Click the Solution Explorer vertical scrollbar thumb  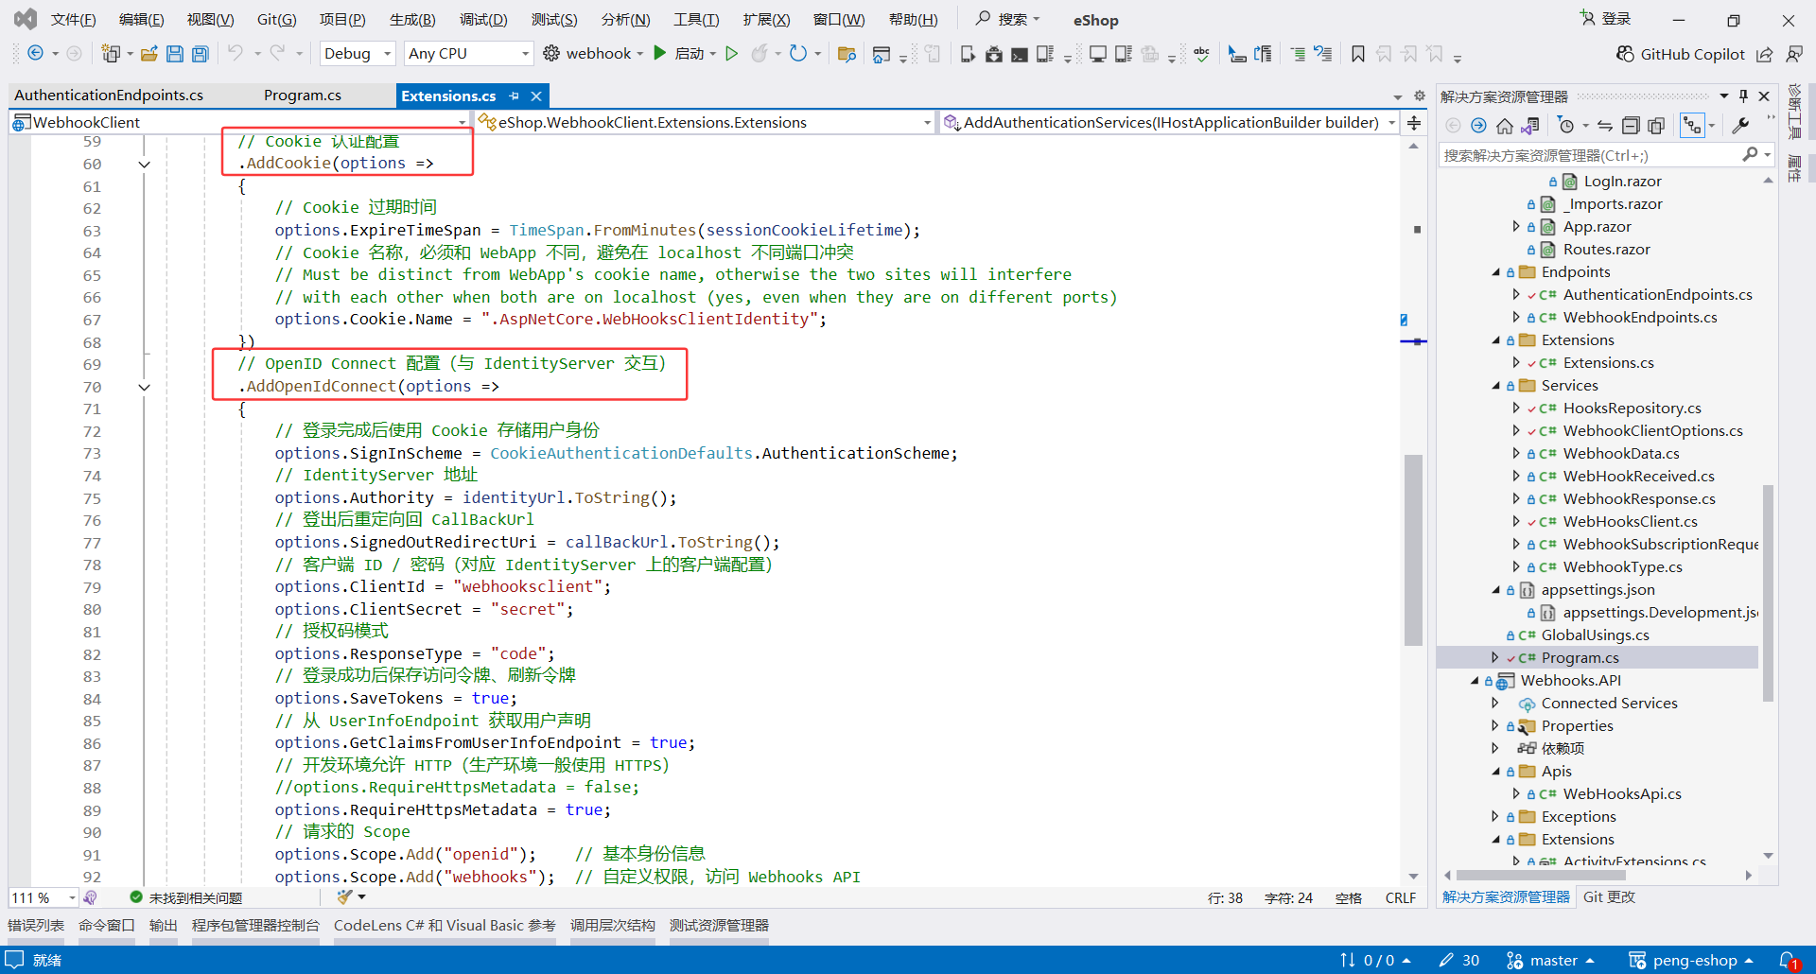coord(1767,593)
